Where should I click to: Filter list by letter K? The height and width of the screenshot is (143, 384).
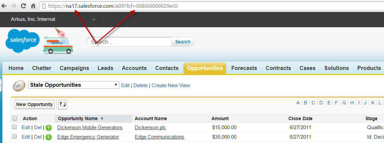tap(373, 103)
